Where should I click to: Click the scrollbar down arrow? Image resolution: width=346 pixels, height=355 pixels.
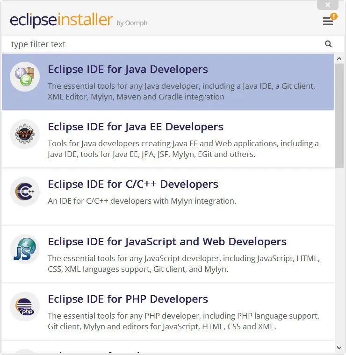(339, 348)
